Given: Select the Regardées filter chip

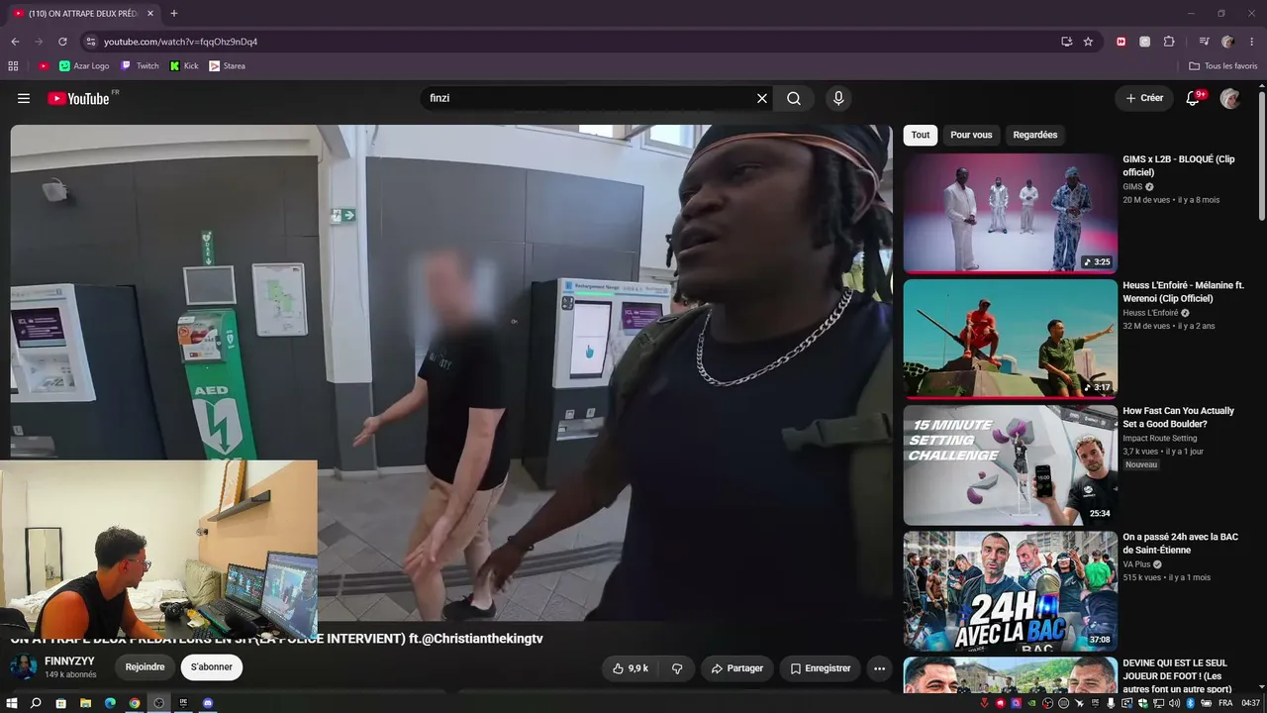Looking at the screenshot, I should pyautogui.click(x=1035, y=135).
